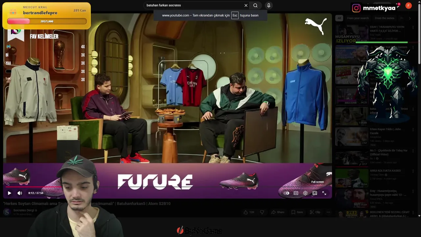
Task: Open the 'Erken Kayan Yıldız | John Cazale' video
Action: (x=385, y=131)
